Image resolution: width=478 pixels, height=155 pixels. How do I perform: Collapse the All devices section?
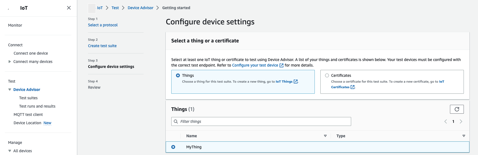[x=10, y=151]
